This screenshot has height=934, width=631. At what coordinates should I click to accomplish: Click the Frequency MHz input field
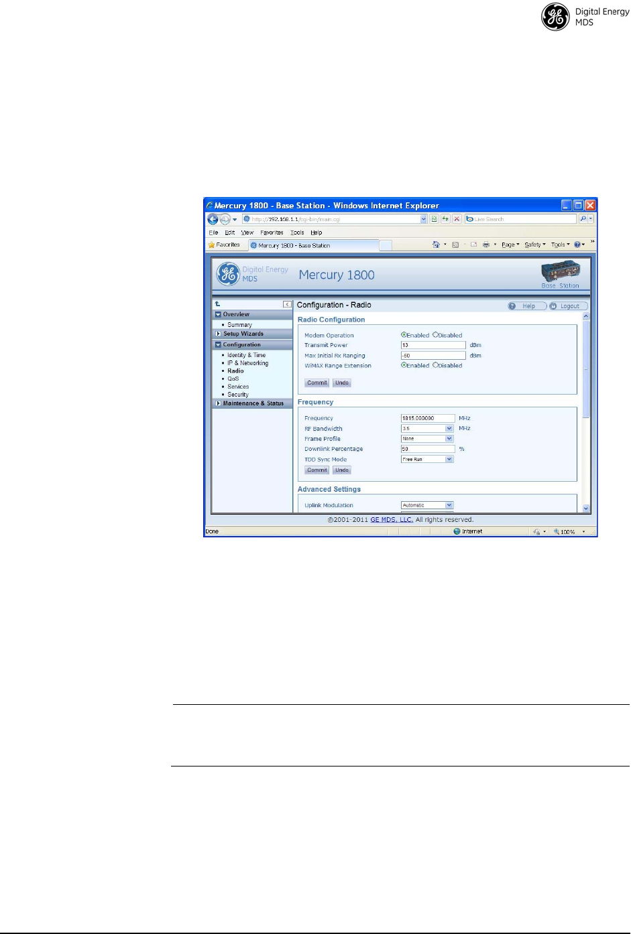pos(428,418)
